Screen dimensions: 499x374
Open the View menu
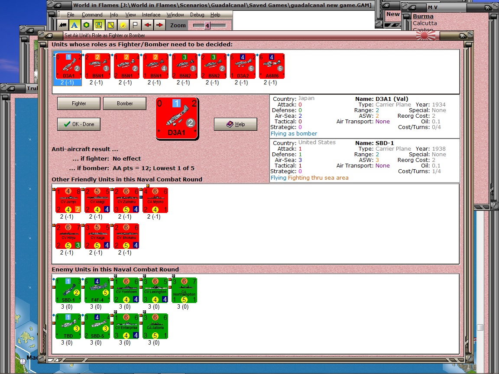point(130,15)
